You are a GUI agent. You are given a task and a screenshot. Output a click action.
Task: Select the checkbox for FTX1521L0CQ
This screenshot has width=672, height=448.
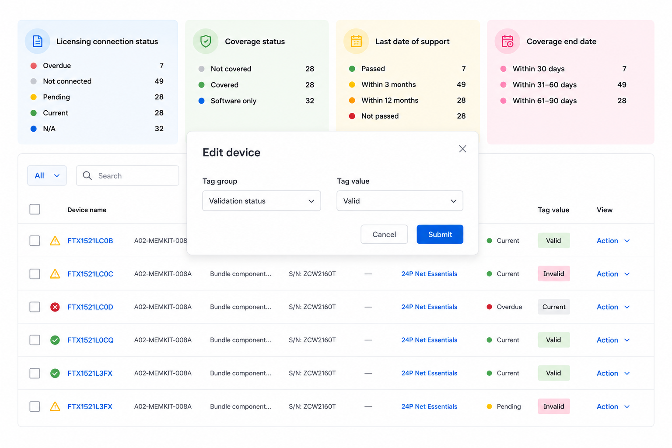click(x=35, y=340)
